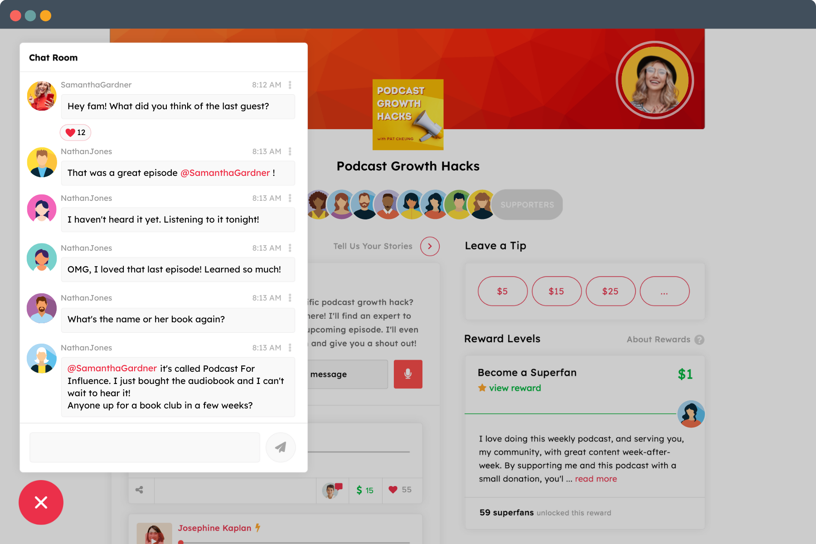This screenshot has height=544, width=816.
Task: Click the $ 15 tip indicator on post
Action: point(365,490)
